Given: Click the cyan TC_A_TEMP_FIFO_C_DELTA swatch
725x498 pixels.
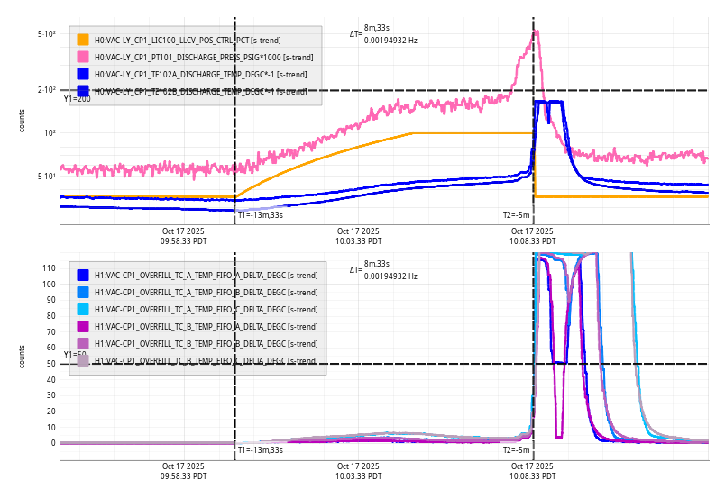Looking at the screenshot, I should click(x=83, y=309).
